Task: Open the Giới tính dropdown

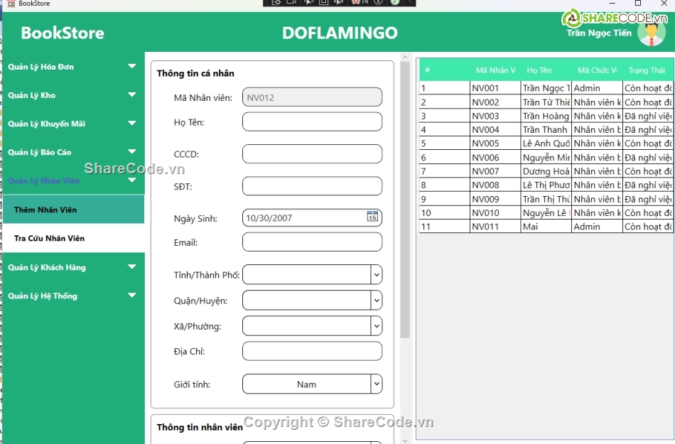Action: tap(377, 384)
